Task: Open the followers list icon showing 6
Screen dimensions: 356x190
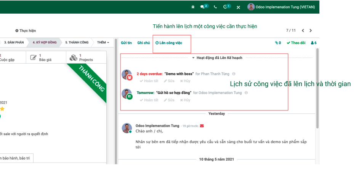Action: tap(314, 43)
